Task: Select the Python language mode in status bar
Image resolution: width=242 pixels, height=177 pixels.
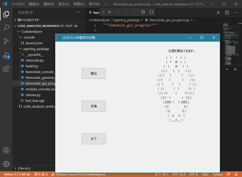Action: [217, 174]
